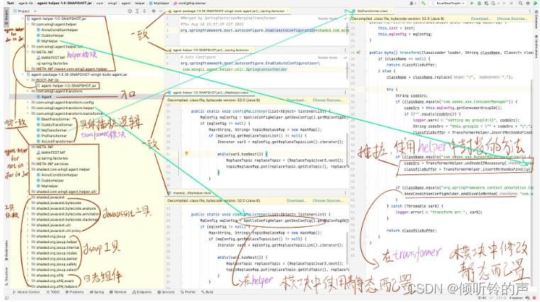Select the Agent class in project tree
This screenshot has height=302, width=540.
(46, 96)
